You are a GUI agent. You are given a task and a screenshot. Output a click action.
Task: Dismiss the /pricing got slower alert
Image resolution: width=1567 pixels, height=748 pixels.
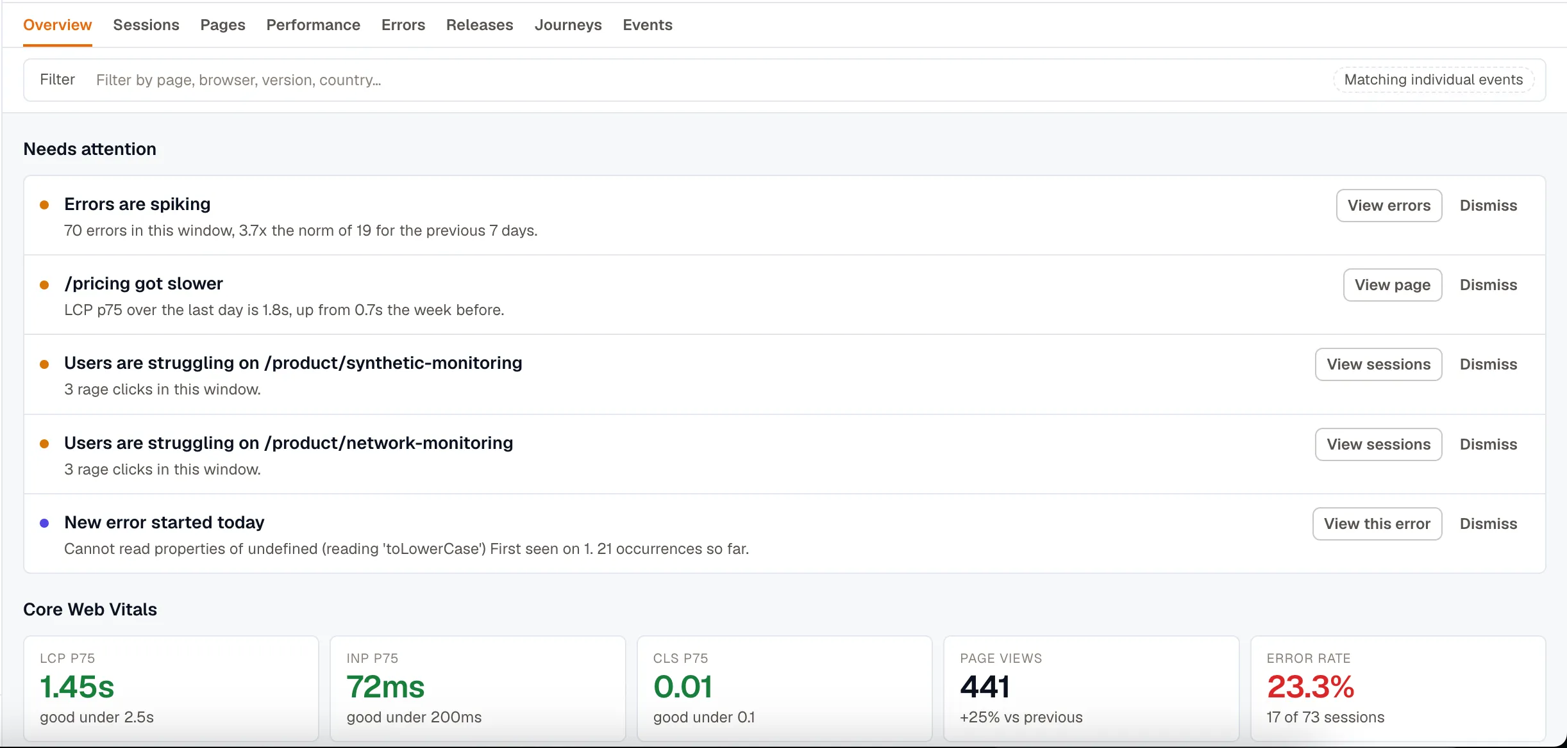point(1488,285)
